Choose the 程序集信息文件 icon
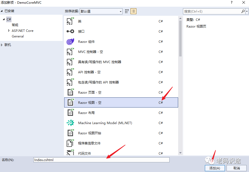The height and width of the screenshot is (172, 249). click(x=70, y=143)
